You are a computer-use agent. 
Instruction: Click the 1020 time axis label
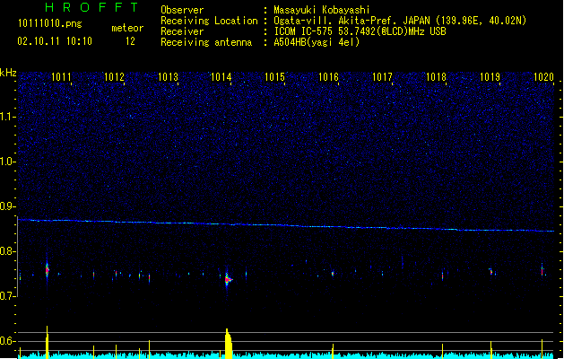tap(543, 77)
